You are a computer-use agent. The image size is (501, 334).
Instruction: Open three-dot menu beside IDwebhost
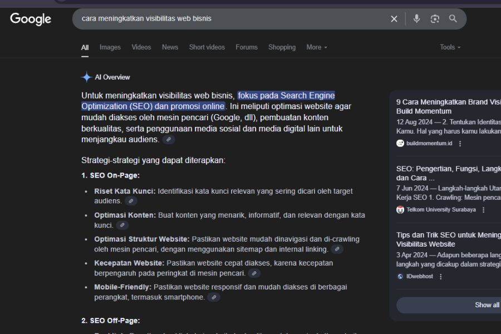[x=441, y=277]
